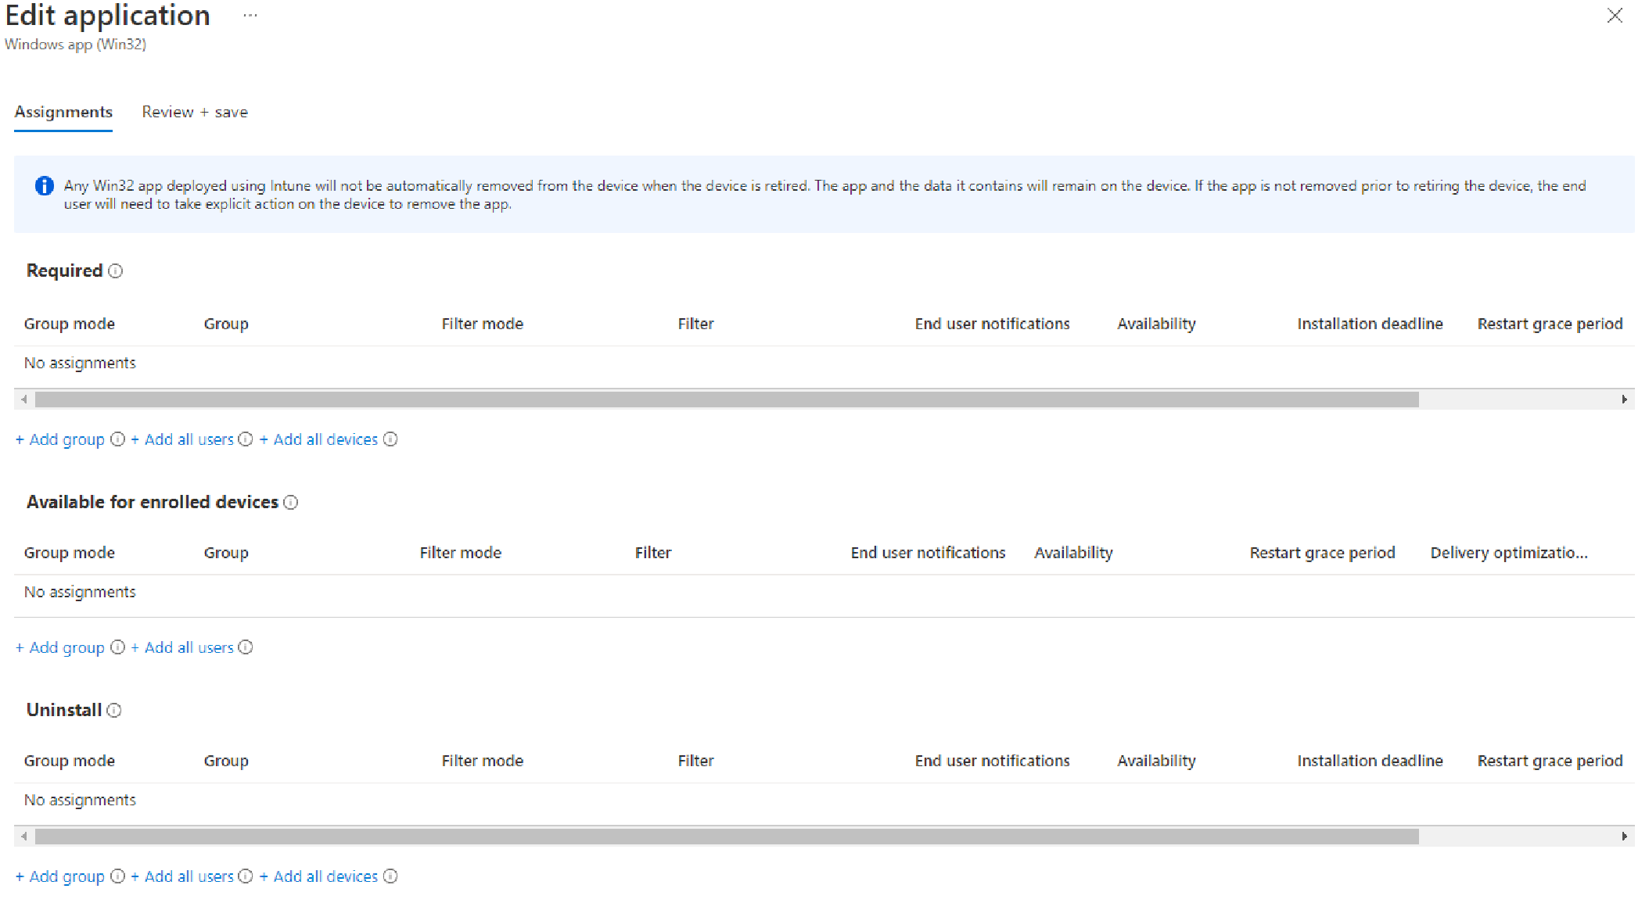
Task: Click Add all devices under Uninstall
Action: 325,876
